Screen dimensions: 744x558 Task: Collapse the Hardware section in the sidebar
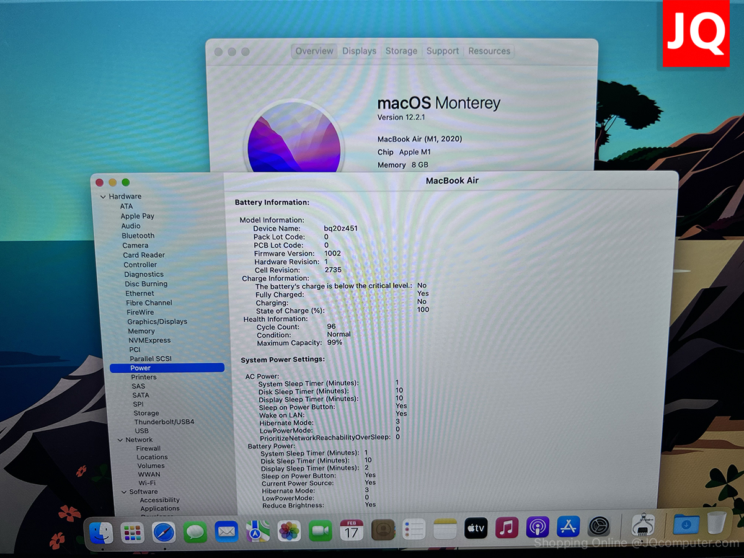[103, 197]
